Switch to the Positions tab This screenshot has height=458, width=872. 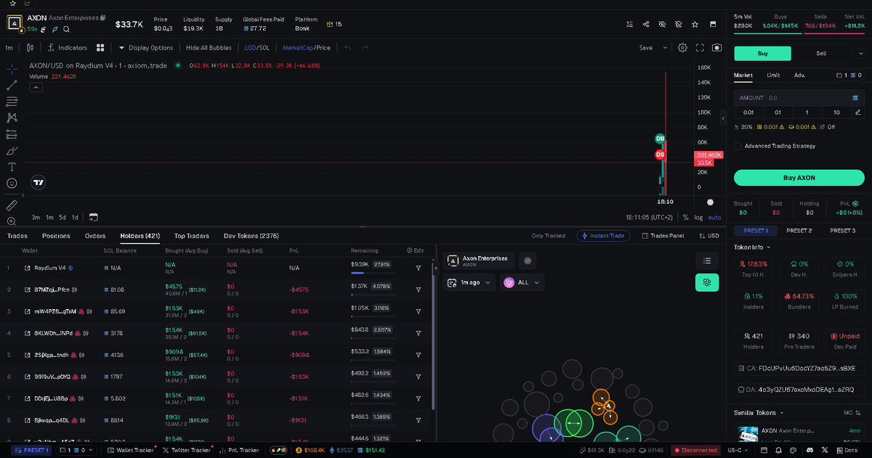pos(56,236)
